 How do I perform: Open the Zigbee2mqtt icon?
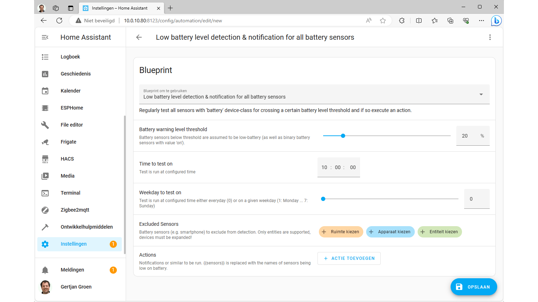pos(45,210)
